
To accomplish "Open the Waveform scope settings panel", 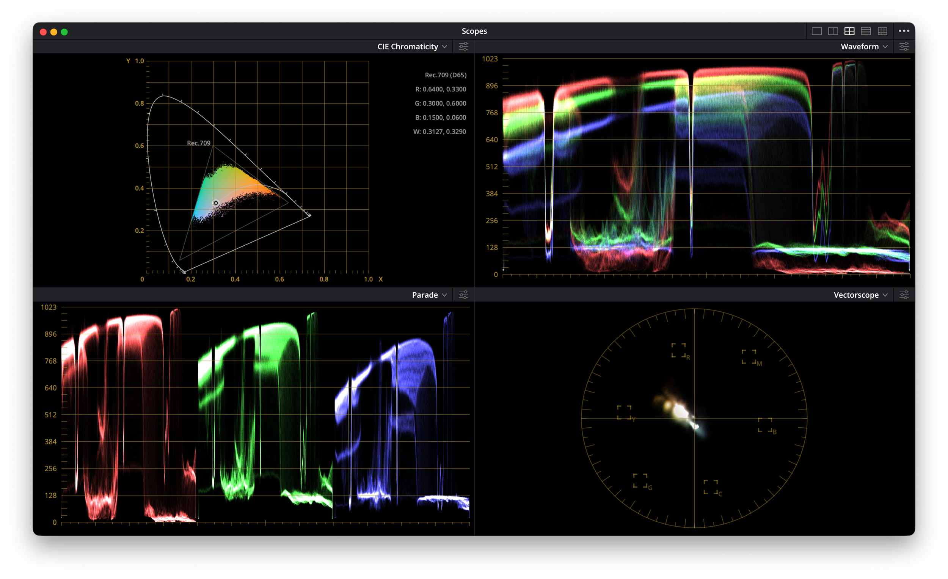I will [904, 46].
